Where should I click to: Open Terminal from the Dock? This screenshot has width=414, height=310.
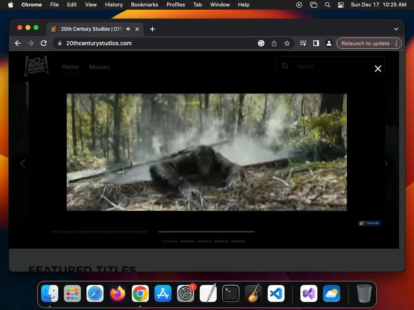click(231, 293)
